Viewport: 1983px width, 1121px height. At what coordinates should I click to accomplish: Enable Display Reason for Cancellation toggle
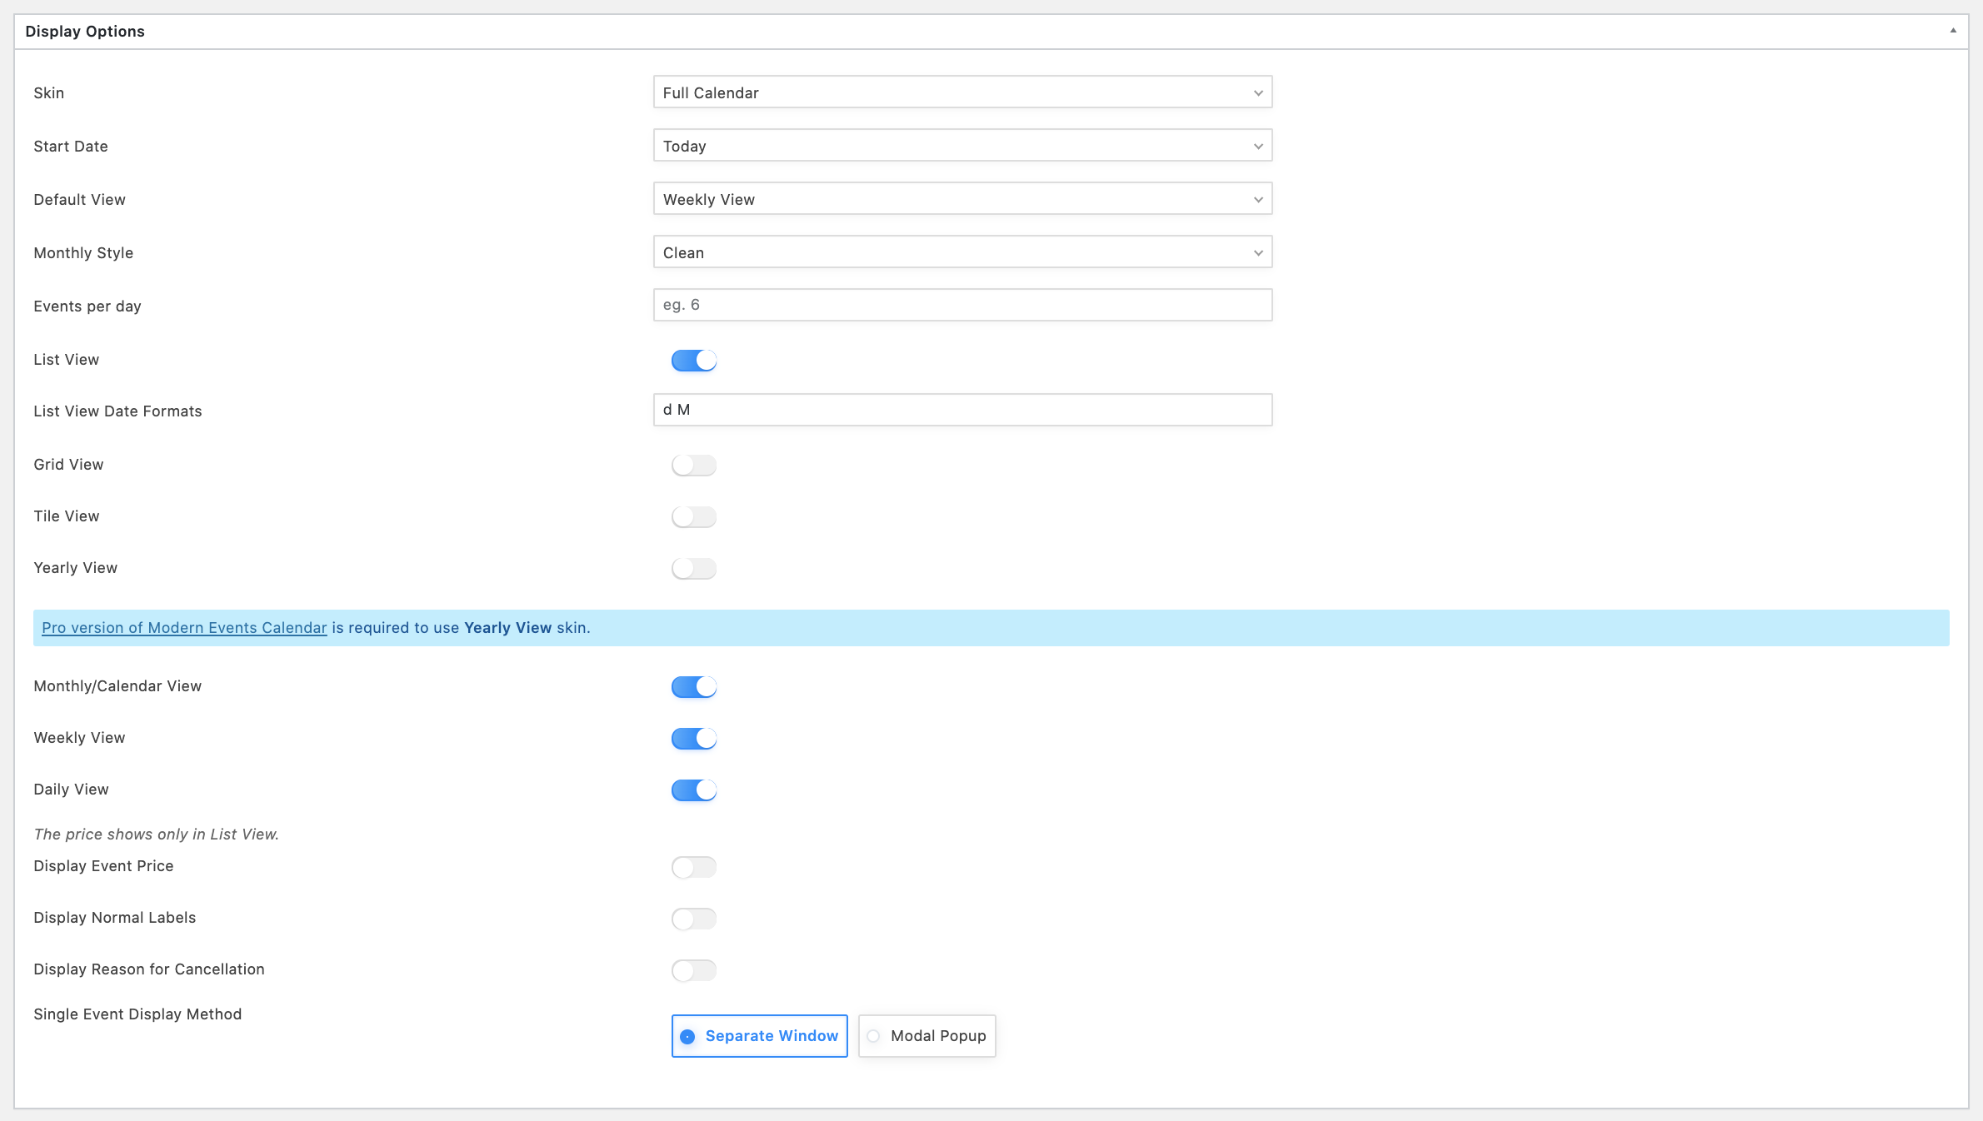pos(693,970)
